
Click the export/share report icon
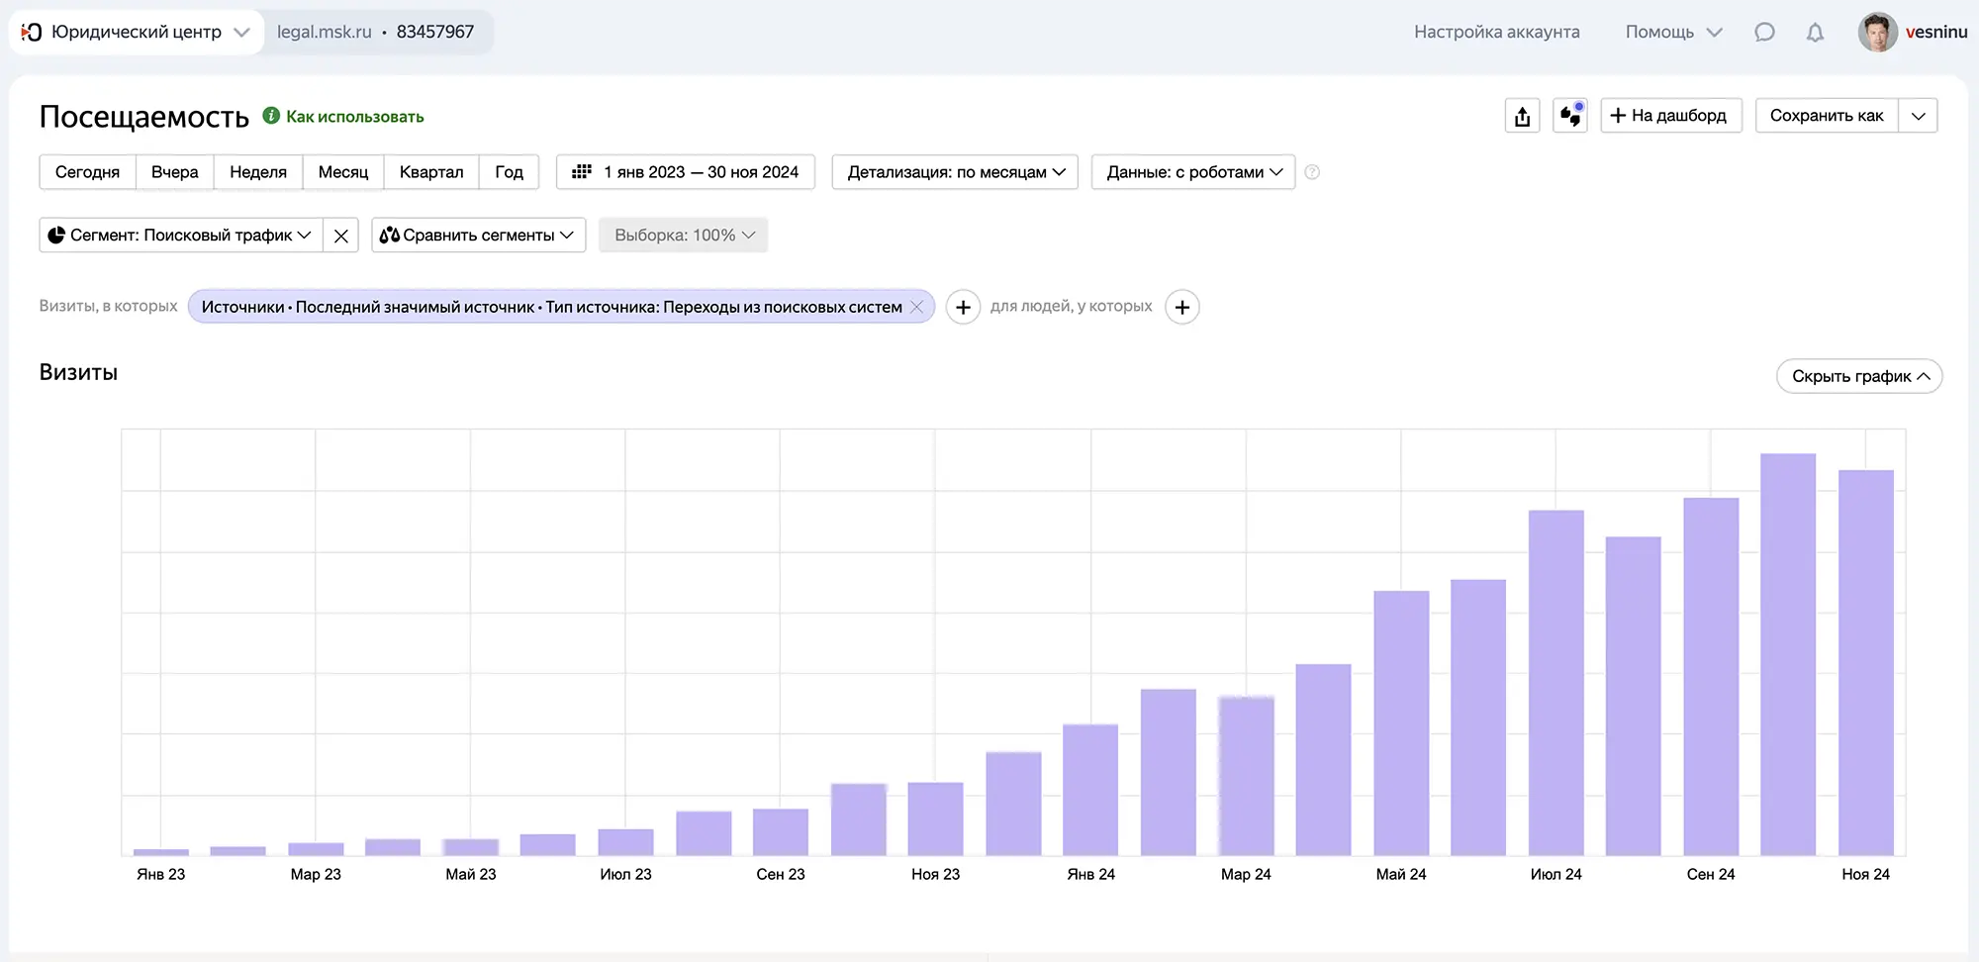pyautogui.click(x=1522, y=116)
